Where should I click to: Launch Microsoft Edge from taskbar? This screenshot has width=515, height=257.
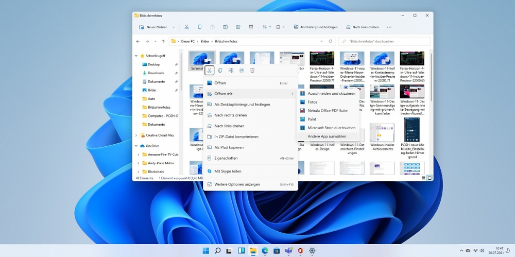pyautogui.click(x=265, y=251)
